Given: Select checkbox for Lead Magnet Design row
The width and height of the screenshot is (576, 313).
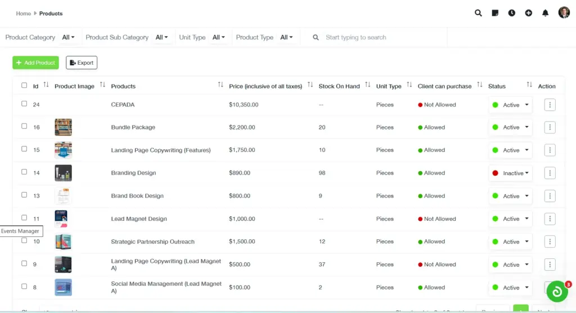Looking at the screenshot, I should click(x=24, y=218).
